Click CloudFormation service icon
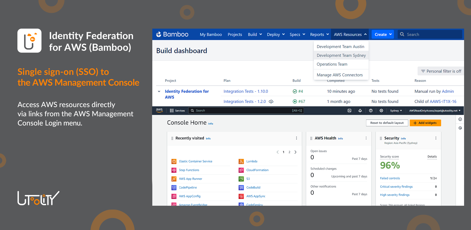Viewport: 471px width, 230px height. tap(241, 170)
